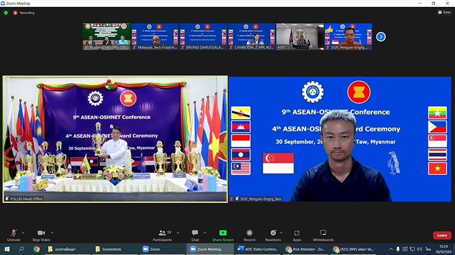Open Whiteboards
The width and height of the screenshot is (455, 255).
click(x=323, y=233)
